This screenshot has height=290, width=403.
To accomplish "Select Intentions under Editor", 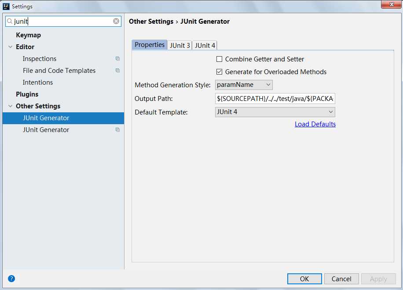I will click(x=38, y=82).
